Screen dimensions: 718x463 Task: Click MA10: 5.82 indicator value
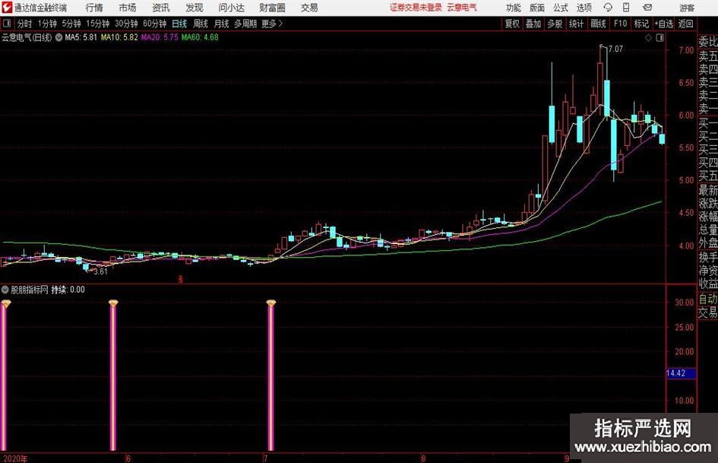pos(119,37)
